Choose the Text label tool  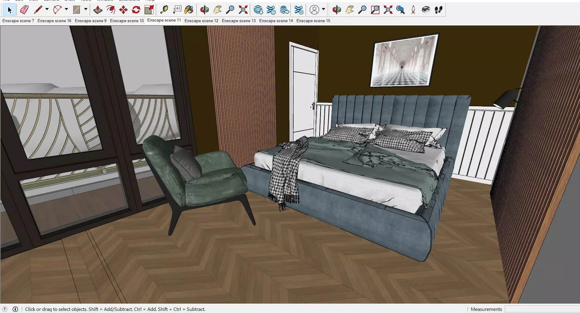pyautogui.click(x=177, y=10)
